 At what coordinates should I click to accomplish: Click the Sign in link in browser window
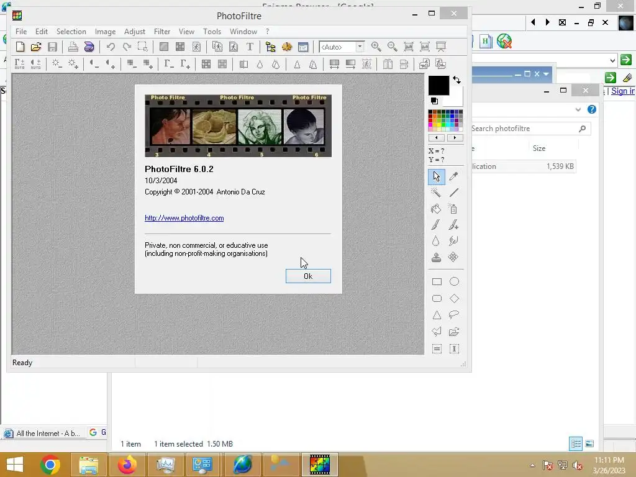(622, 91)
